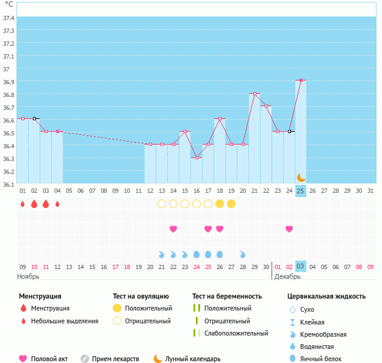Screen dimensions: 382x363
Task: Click the egg white fluid icon on day 16
Action: [x=196, y=254]
